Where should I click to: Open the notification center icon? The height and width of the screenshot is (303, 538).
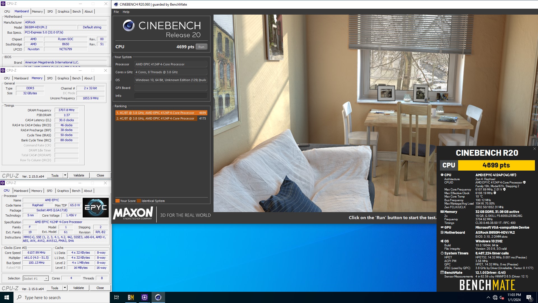529,297
